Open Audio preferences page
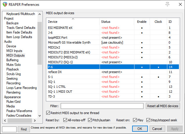 tap(8, 42)
